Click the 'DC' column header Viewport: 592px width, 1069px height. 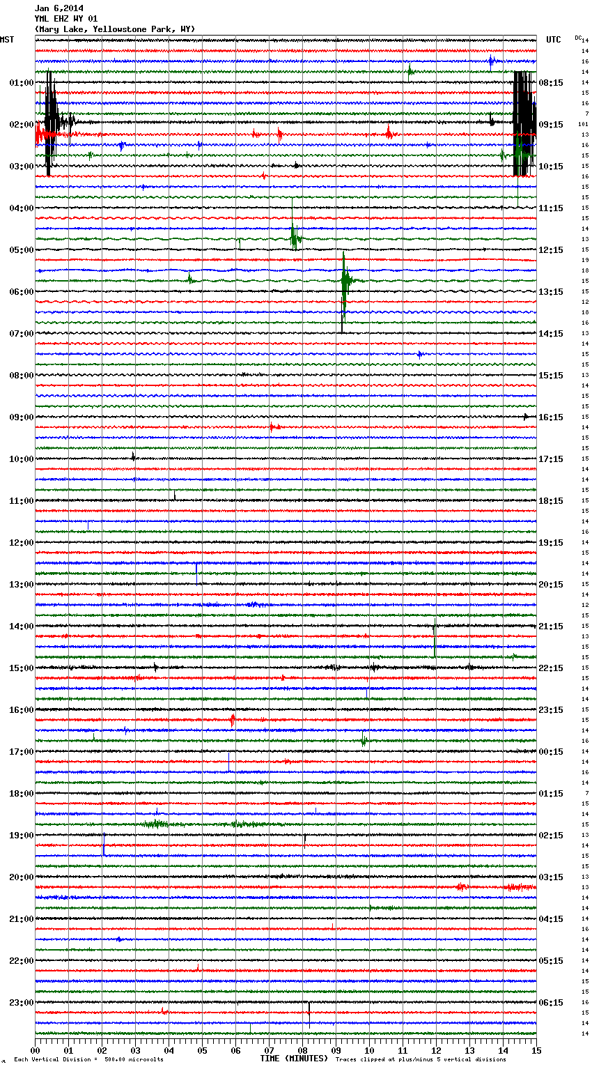tap(578, 38)
